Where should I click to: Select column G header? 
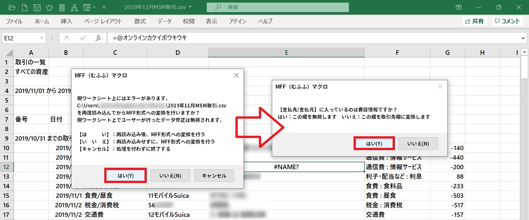447,53
